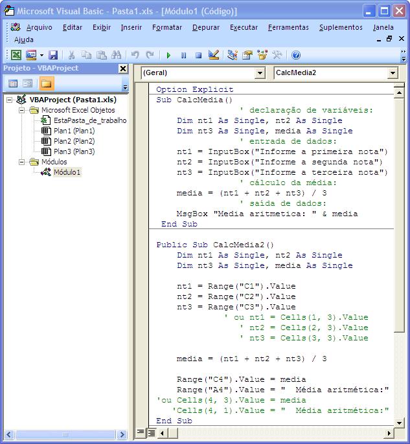Click the Break pause icon
The height and width of the screenshot is (444, 410).
(x=183, y=55)
